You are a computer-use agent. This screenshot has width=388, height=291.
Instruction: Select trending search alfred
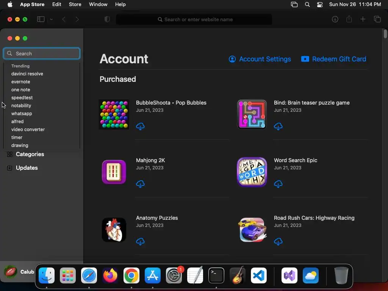pyautogui.click(x=17, y=122)
